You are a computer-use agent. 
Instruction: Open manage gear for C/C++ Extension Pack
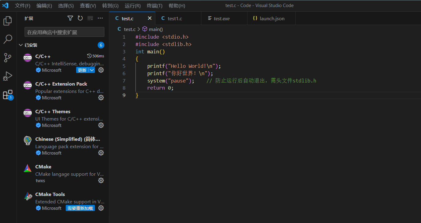pyautogui.click(x=101, y=98)
